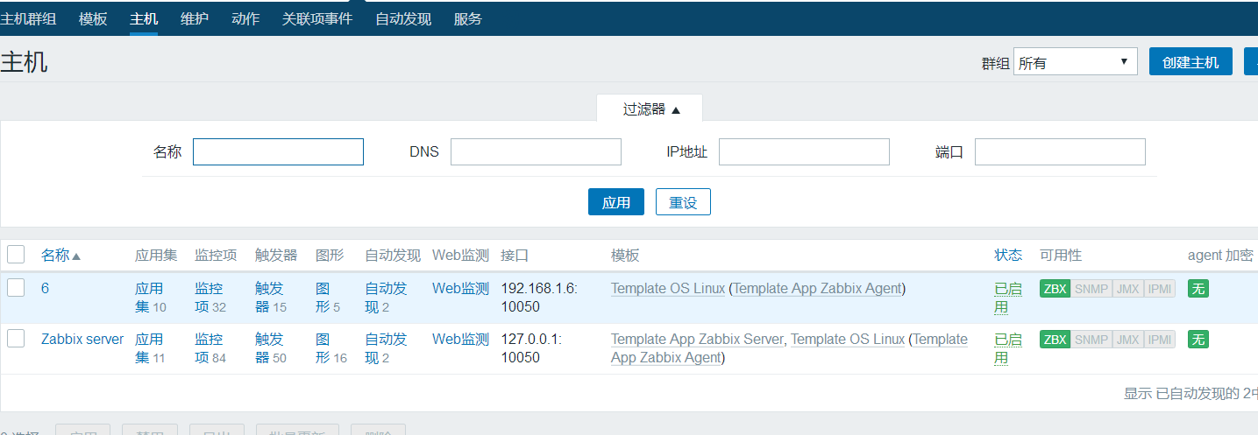Click the ZBX availability badge for host 6
Viewport: 1258px width, 435px height.
1055,289
